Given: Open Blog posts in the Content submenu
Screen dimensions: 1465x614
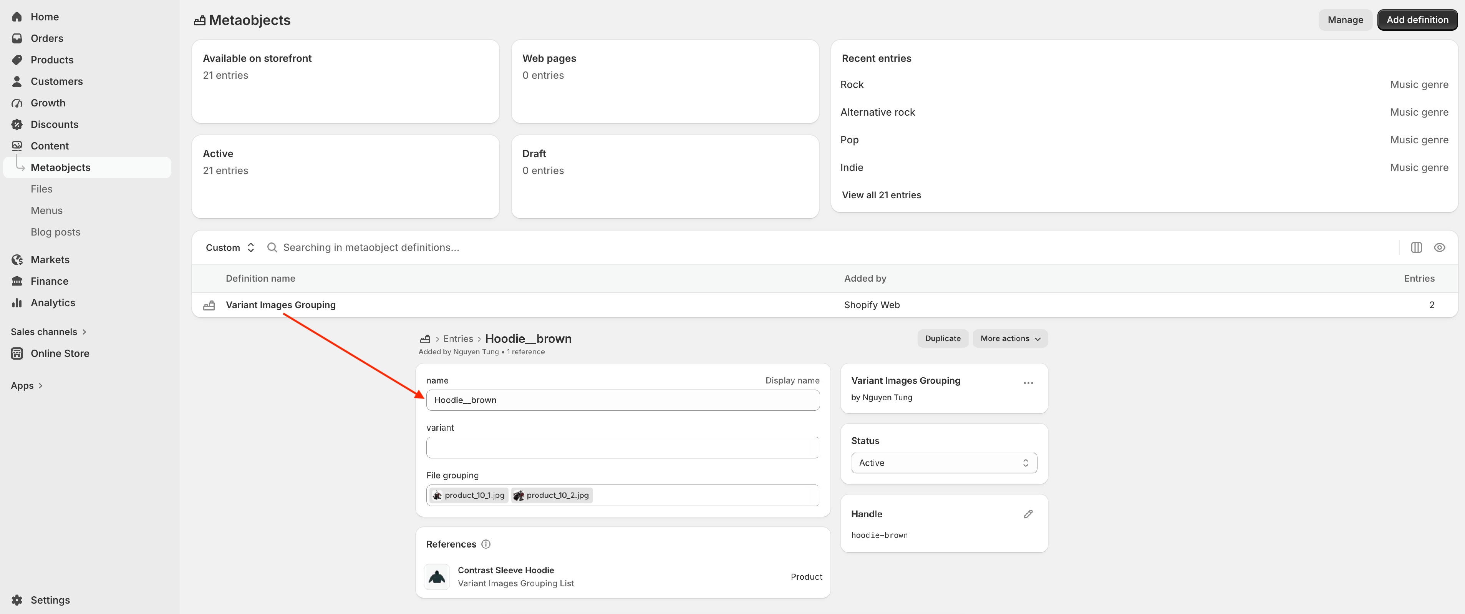Looking at the screenshot, I should click(56, 232).
